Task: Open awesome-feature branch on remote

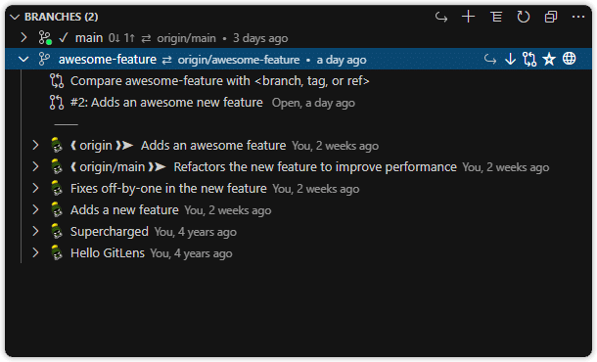Action: (570, 59)
